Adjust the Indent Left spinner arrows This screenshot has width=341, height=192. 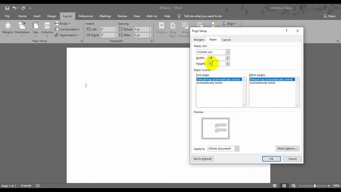116,29
